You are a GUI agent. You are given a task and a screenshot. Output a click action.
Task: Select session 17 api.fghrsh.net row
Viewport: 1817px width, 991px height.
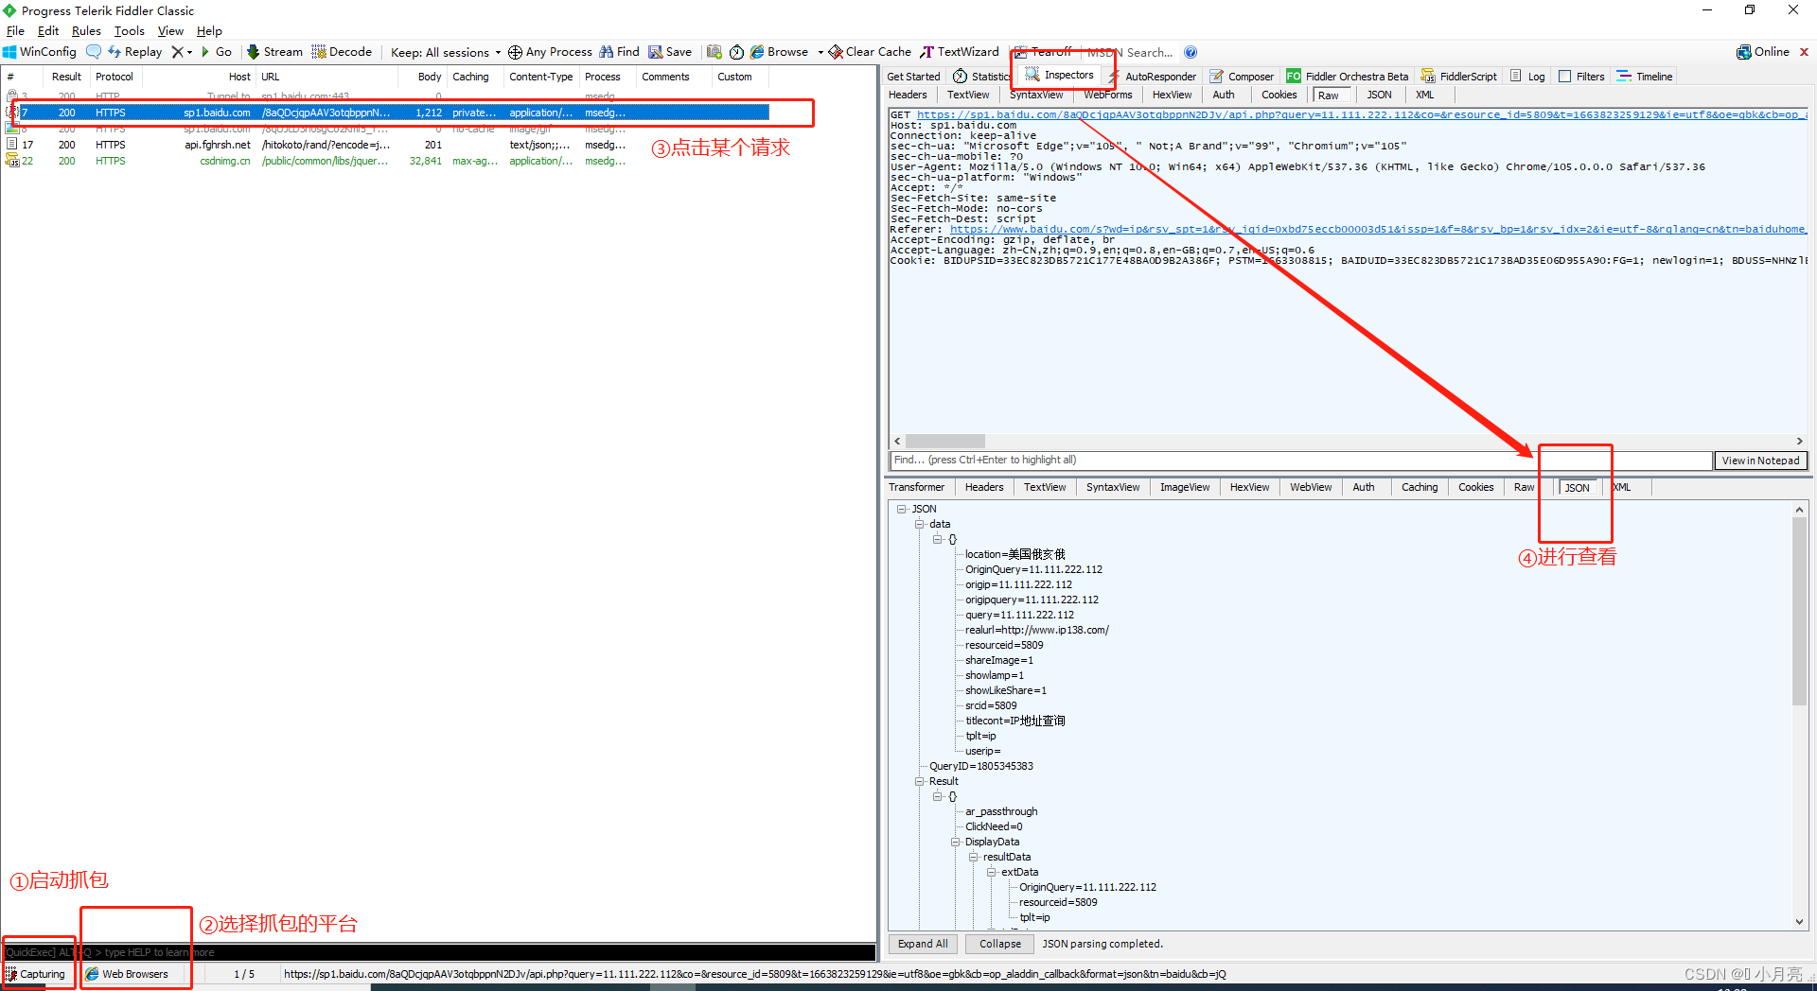coord(387,145)
